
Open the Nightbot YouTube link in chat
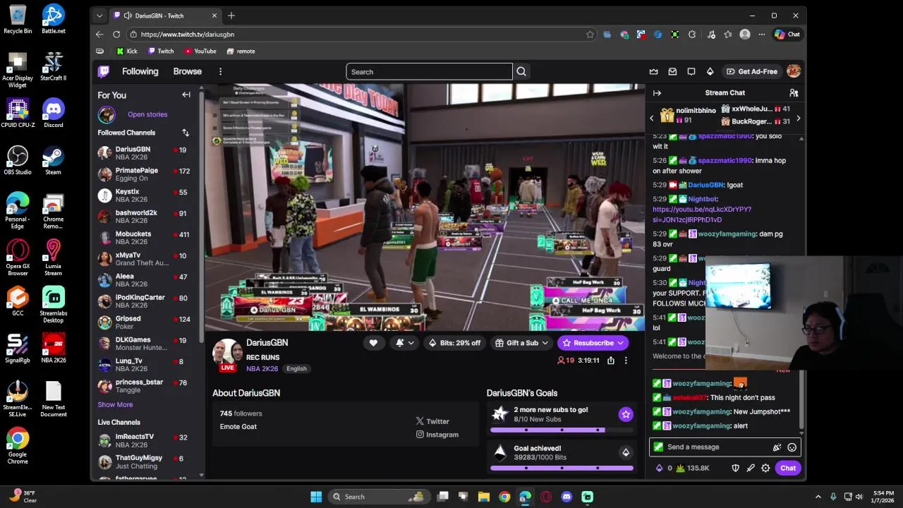tap(702, 214)
